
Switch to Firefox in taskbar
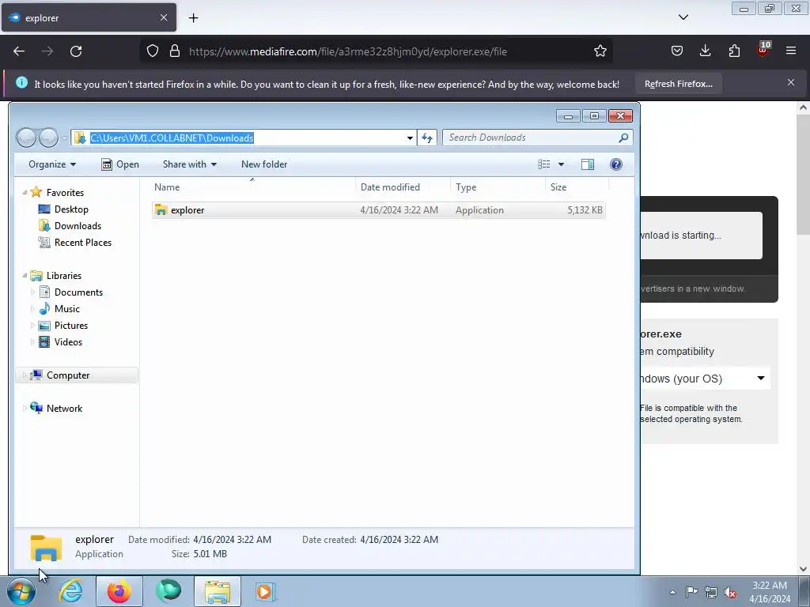tap(119, 591)
